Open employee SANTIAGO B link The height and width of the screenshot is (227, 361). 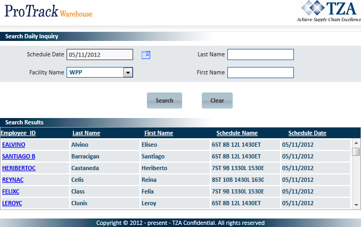pos(19,156)
